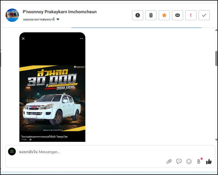This screenshot has width=218, height=175.
Task: Mark conversation done with checkmark
Action: click(x=204, y=15)
